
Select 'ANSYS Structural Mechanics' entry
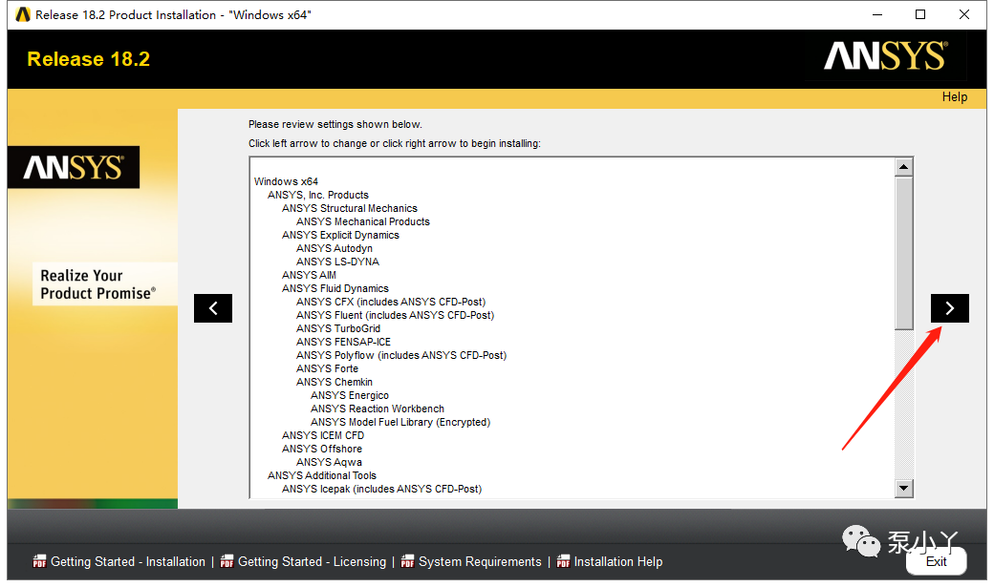[349, 208]
